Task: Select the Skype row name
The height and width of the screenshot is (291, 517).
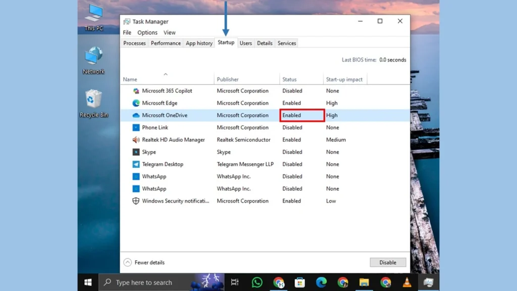Action: pos(149,152)
